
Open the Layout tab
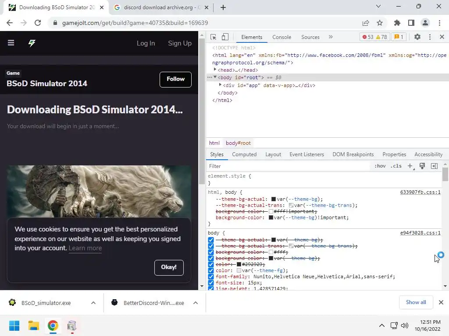point(273,154)
